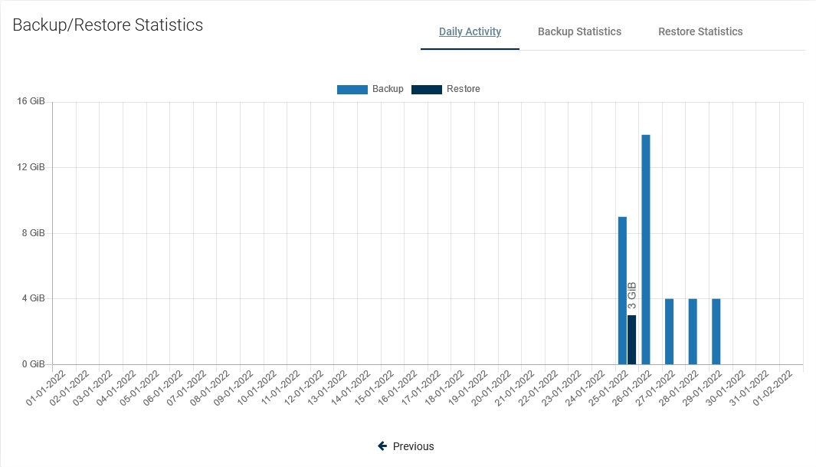Click the Backup bar for 27-01-2022

pyautogui.click(x=669, y=331)
